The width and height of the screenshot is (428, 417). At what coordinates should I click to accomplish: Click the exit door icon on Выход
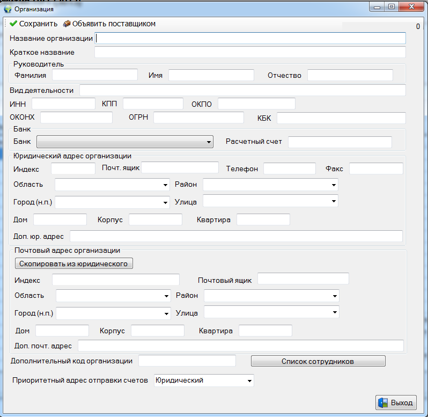(x=383, y=403)
